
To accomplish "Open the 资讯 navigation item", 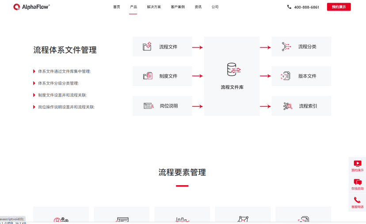I will 198,7.
